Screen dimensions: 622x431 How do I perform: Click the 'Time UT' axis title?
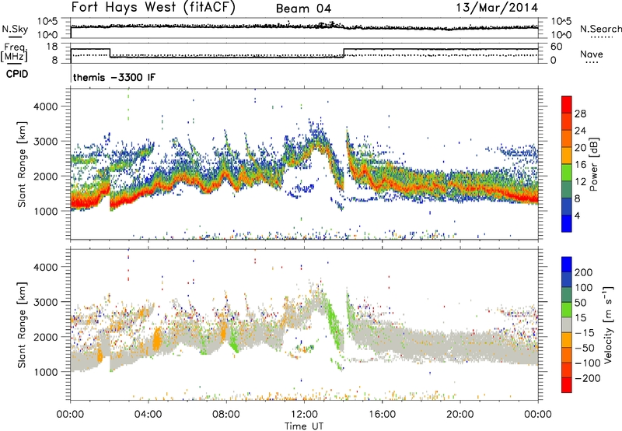[x=304, y=426]
